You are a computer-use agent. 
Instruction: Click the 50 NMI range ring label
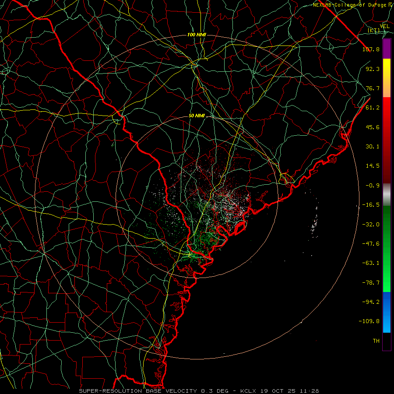click(x=197, y=116)
